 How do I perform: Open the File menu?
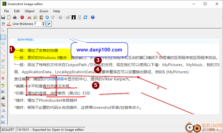(x=6, y=11)
